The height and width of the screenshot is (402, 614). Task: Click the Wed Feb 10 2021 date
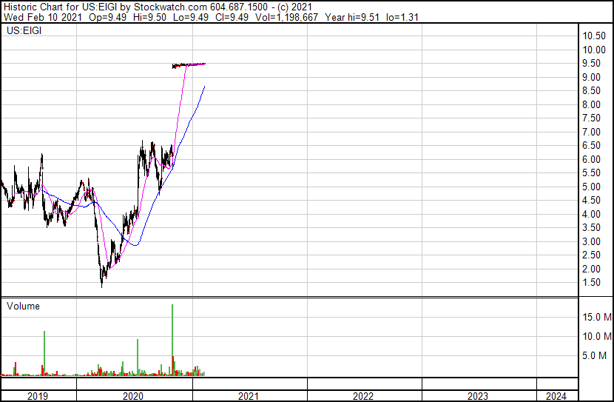[43, 17]
